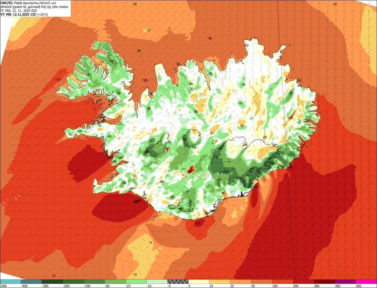Click the map value -39 in southwest Iceland
Viewport: 377px width, 288px height.
124,183
